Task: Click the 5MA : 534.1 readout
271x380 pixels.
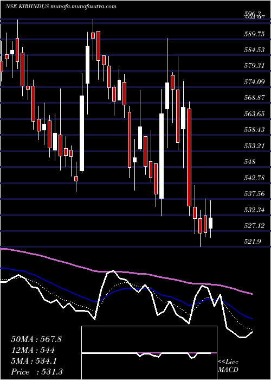Action: pos(34,361)
